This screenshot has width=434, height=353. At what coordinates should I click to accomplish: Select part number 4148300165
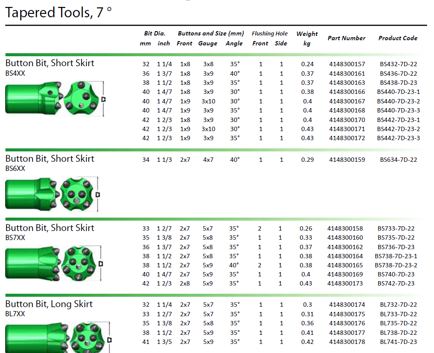point(347,265)
